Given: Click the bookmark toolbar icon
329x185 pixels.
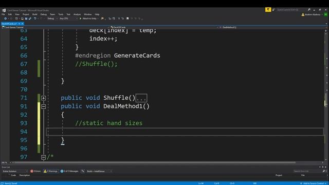Looking at the screenshot, I should click(127, 18).
